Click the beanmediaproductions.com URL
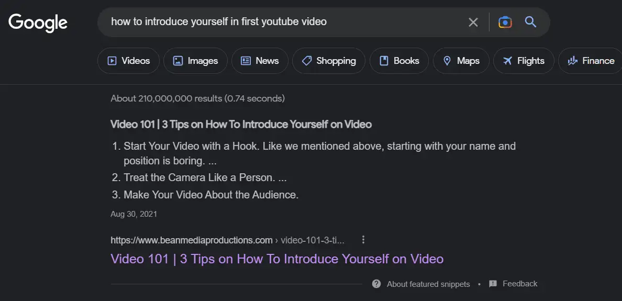The image size is (622, 301). coord(227,240)
